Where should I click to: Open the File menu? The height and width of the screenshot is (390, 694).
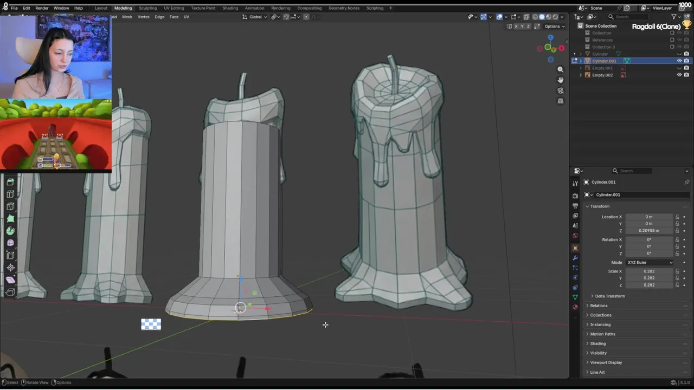14,8
